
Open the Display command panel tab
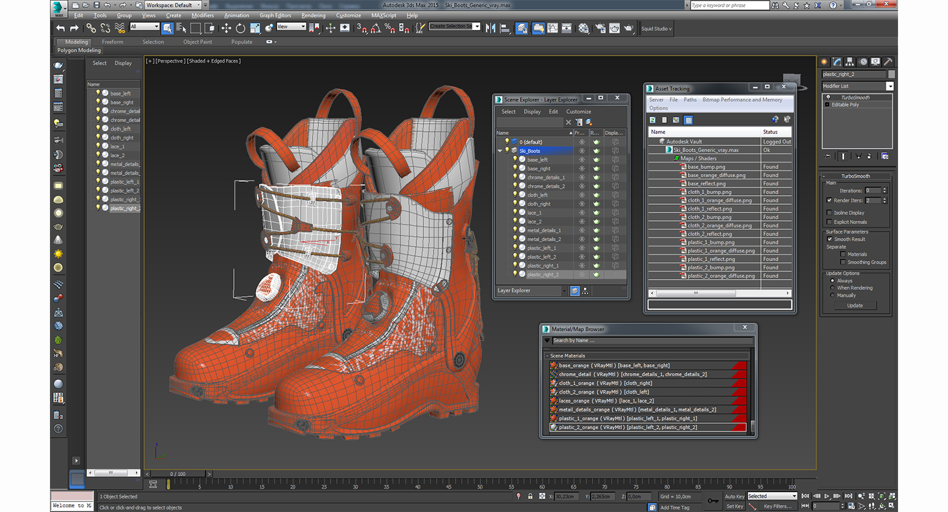(x=875, y=61)
